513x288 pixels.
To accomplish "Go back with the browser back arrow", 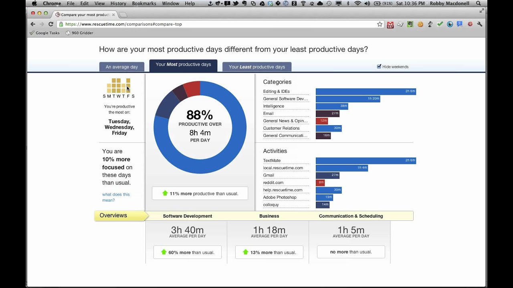I will click(x=33, y=24).
